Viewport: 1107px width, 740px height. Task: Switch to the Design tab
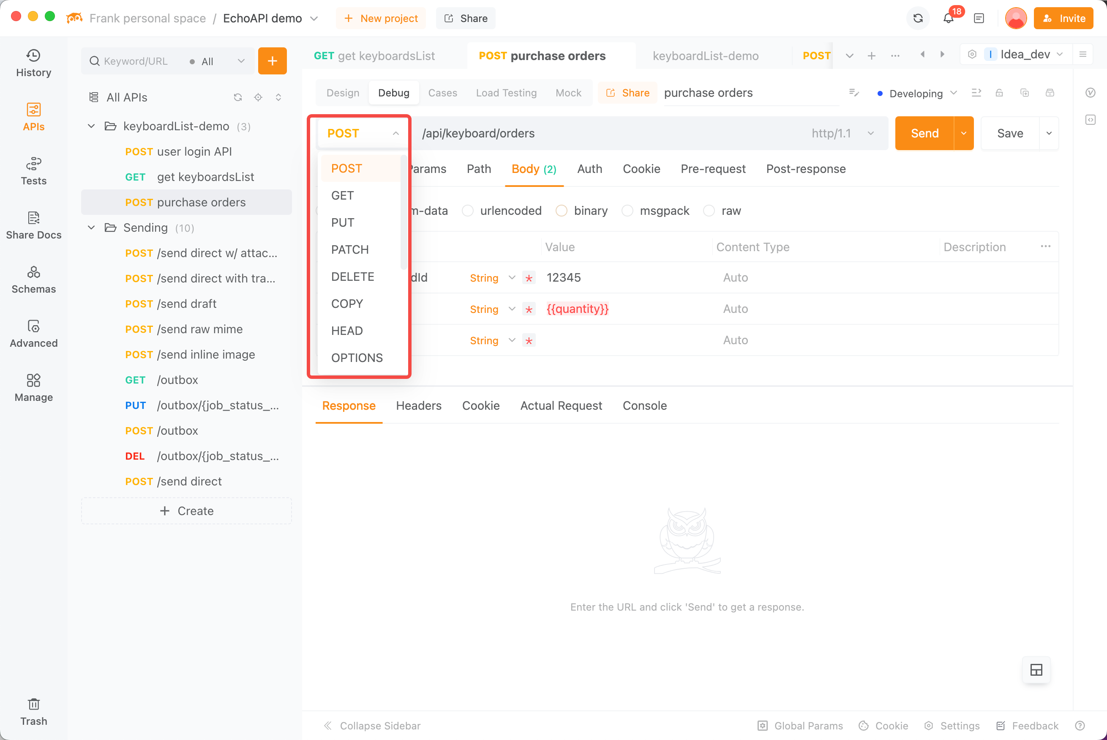pyautogui.click(x=341, y=93)
